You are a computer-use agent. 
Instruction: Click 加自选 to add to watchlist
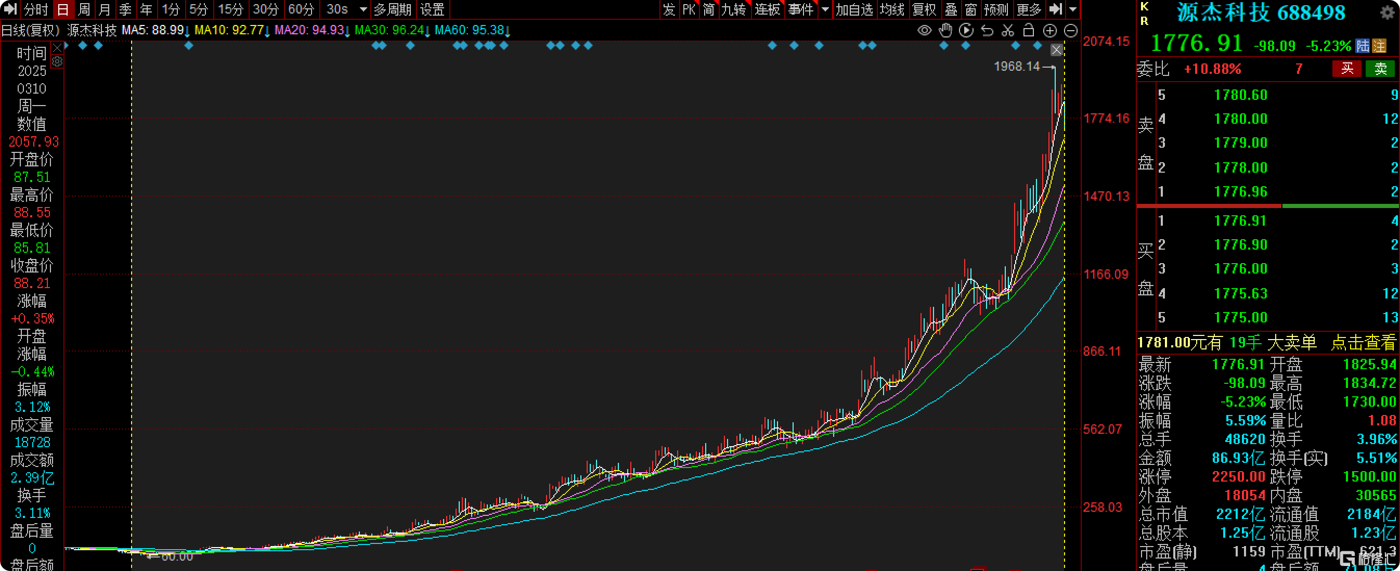coord(854,9)
